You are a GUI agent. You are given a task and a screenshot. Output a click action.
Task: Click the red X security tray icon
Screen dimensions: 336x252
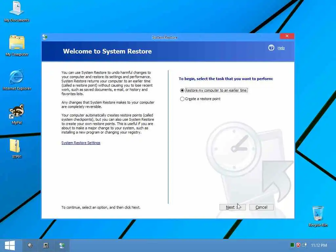tap(298, 245)
